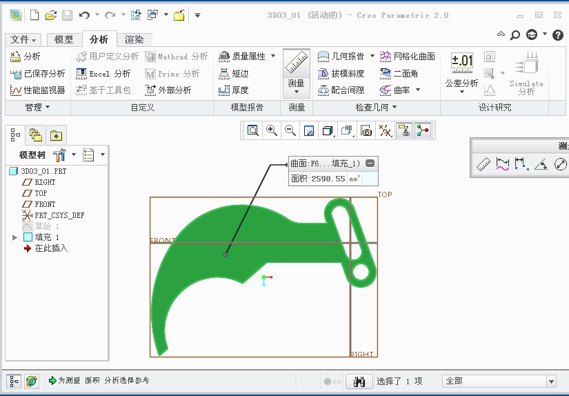Click the 外部分析 button
The image size is (569, 396).
coord(168,90)
